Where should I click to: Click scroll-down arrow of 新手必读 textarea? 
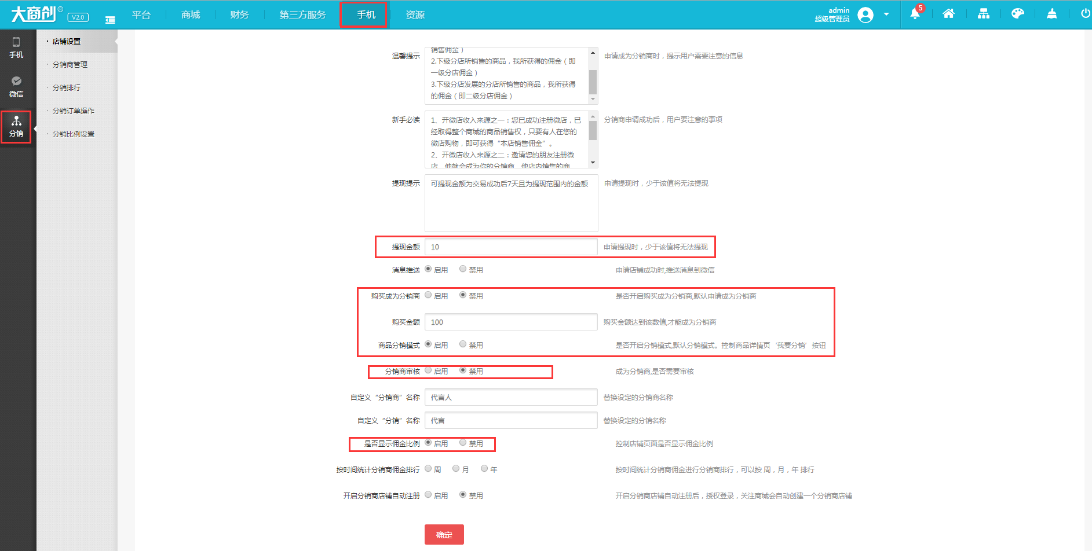click(x=593, y=163)
